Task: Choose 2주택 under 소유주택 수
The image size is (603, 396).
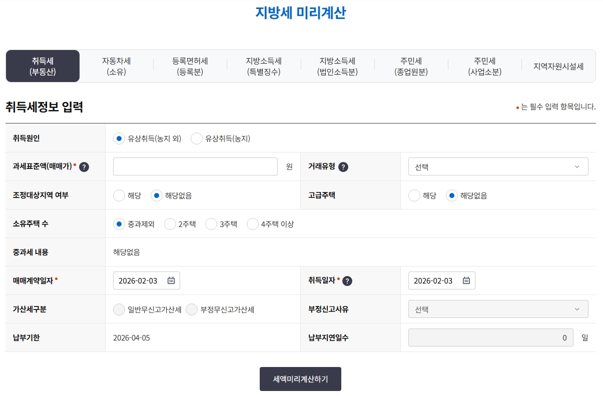Action: tap(170, 224)
